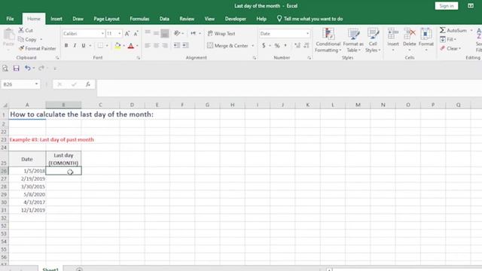Click the Cut scissors icon
Viewport: 482px width, 271px height.
[21, 30]
